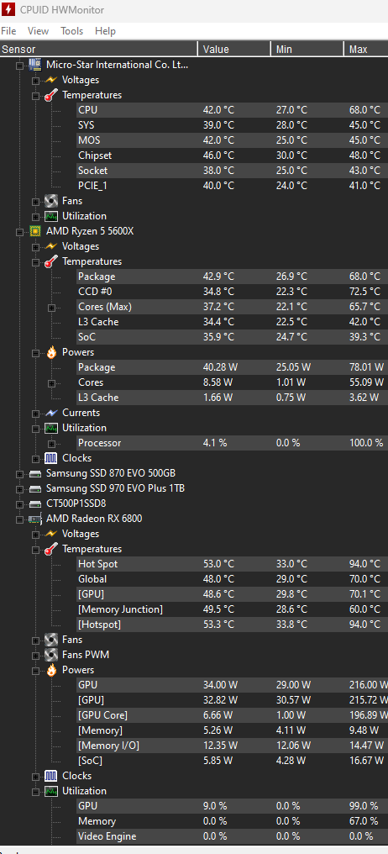Expand the Radeon Clocks node

(36, 776)
